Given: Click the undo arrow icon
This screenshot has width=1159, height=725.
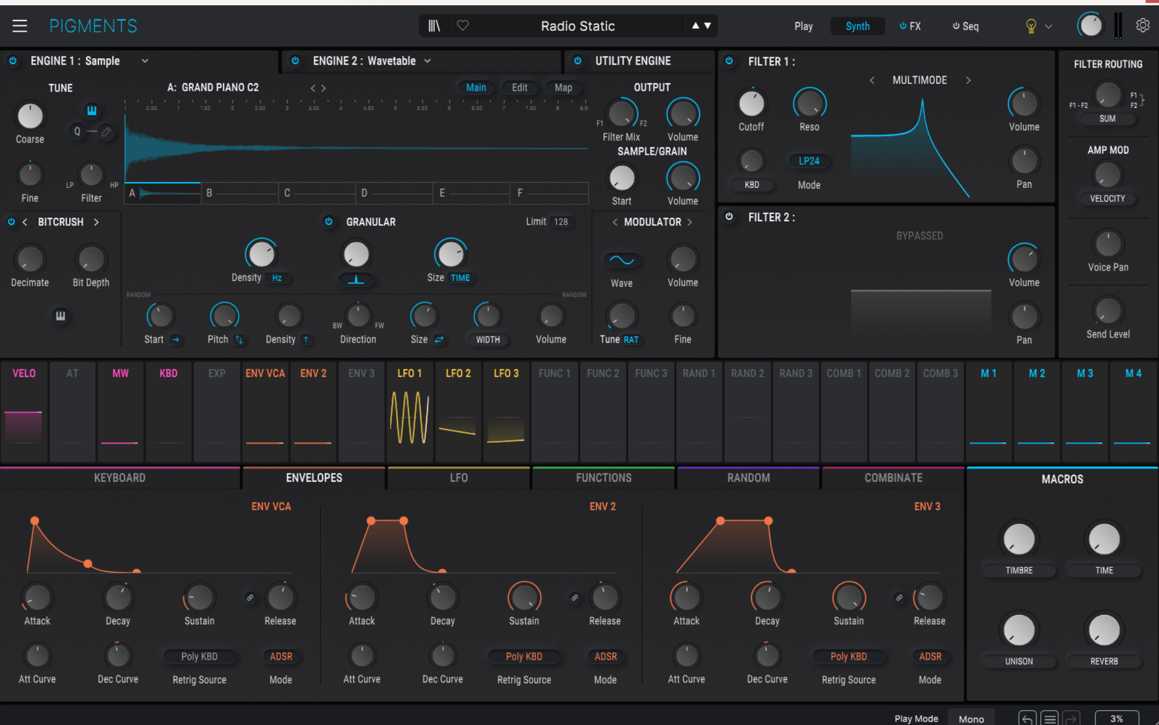Looking at the screenshot, I should [1027, 719].
